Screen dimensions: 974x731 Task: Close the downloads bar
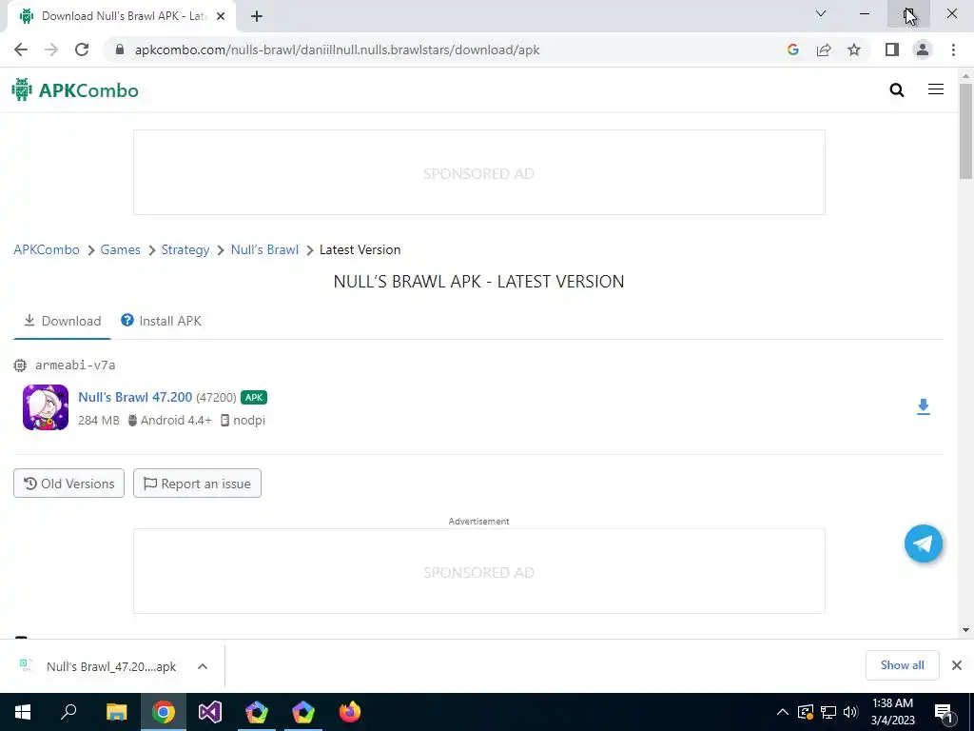click(957, 665)
